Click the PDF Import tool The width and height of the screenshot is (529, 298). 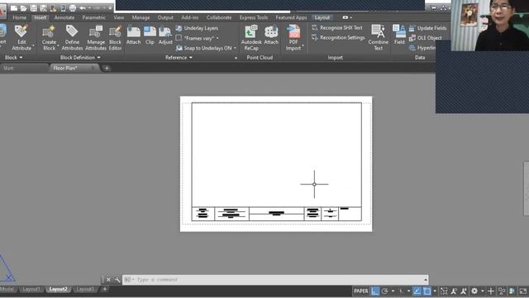coord(293,38)
